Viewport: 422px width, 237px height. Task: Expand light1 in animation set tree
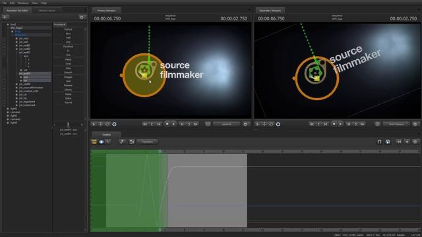[x=8, y=109]
